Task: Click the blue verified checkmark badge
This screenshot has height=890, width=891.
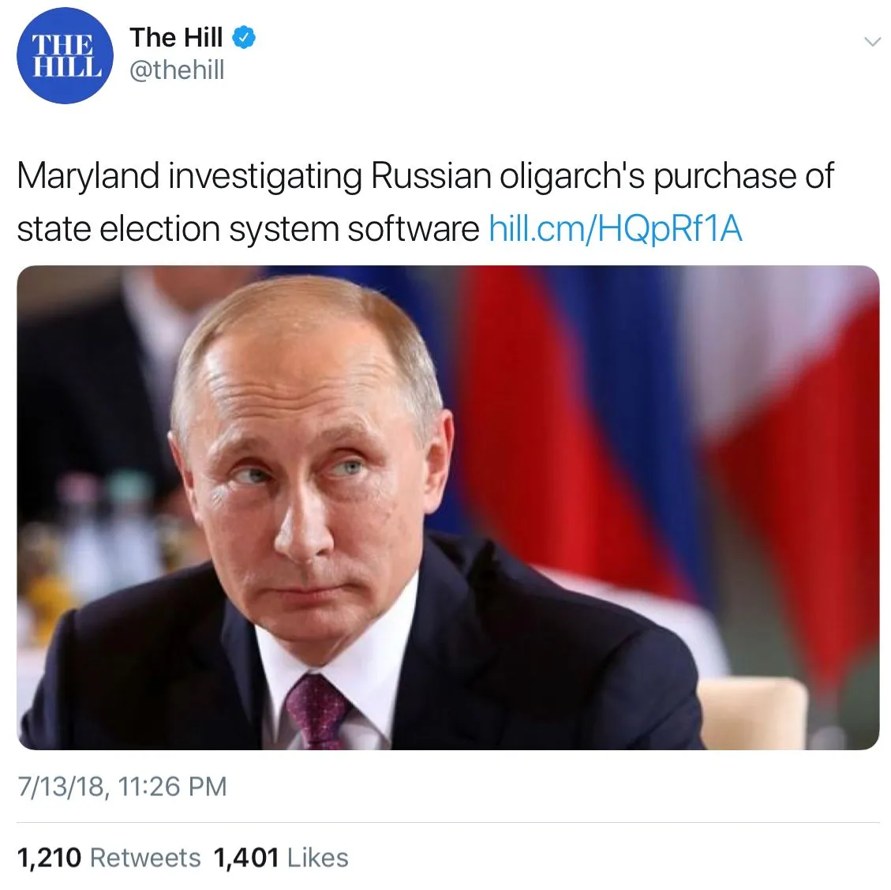Action: point(245,38)
